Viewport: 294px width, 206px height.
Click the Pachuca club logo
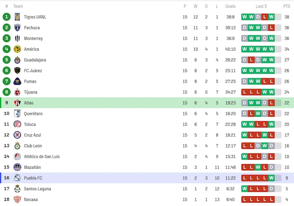point(17,28)
